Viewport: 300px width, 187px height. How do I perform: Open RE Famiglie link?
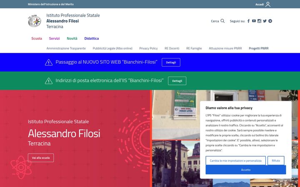click(x=194, y=48)
